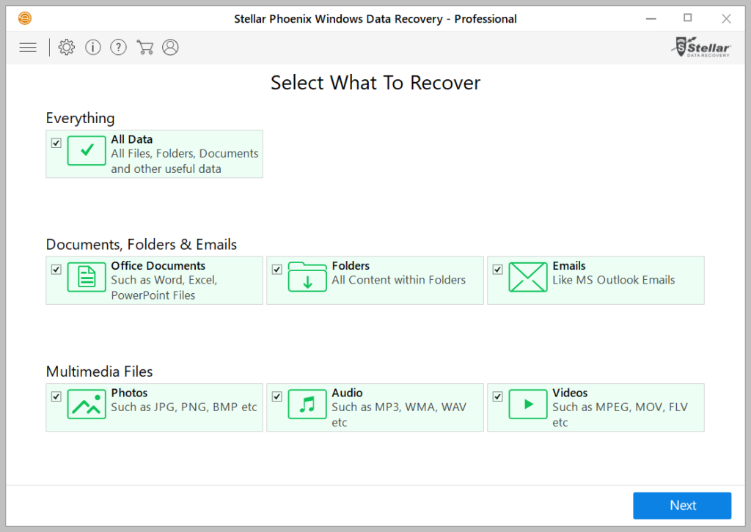Maximize the Stellar Phoenix window
Viewport: 751px width, 532px height.
pyautogui.click(x=688, y=18)
